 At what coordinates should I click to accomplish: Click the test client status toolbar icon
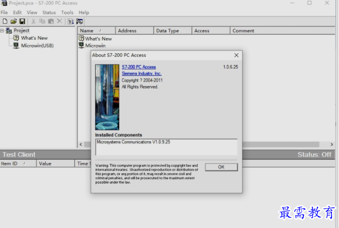(x=79, y=22)
